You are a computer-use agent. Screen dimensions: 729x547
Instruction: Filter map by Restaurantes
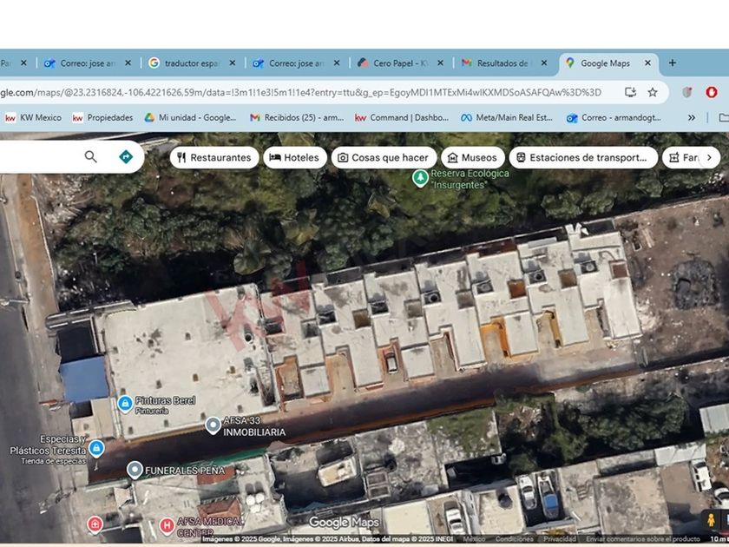pyautogui.click(x=213, y=157)
